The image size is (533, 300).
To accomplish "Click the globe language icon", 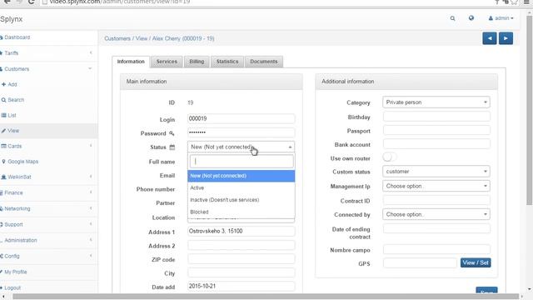I will [471, 18].
